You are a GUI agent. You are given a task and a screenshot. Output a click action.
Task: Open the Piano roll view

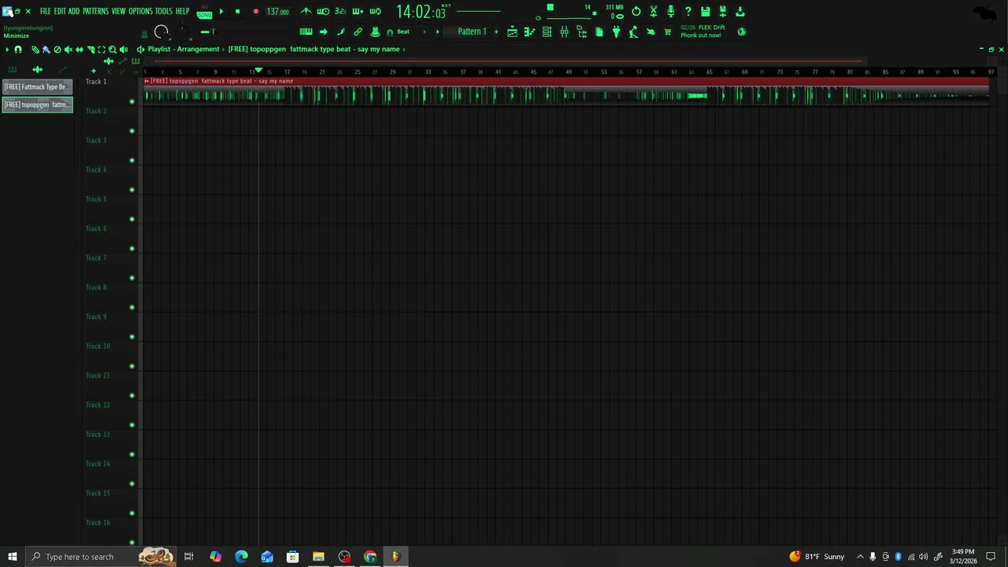(529, 31)
